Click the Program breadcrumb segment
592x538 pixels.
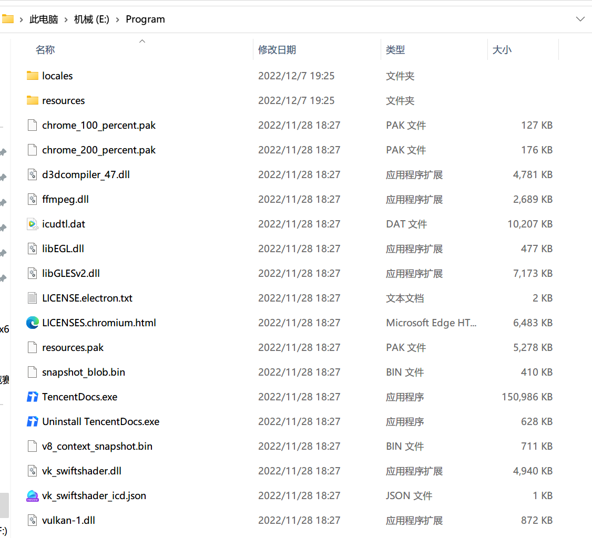click(145, 19)
